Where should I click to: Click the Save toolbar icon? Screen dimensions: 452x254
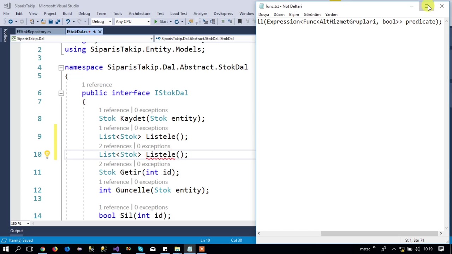click(50, 22)
